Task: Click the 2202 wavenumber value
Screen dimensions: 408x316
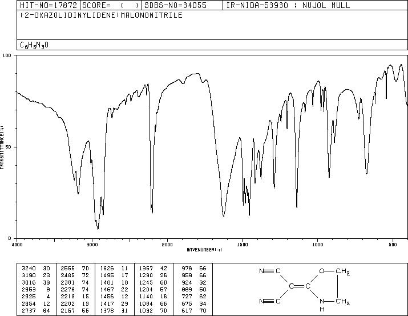Action: click(x=68, y=303)
